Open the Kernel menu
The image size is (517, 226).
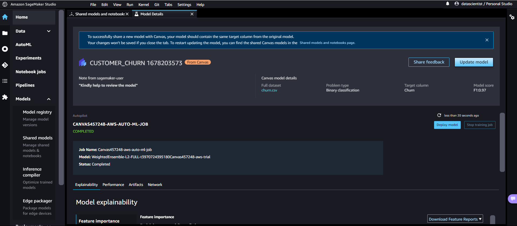[x=144, y=5]
